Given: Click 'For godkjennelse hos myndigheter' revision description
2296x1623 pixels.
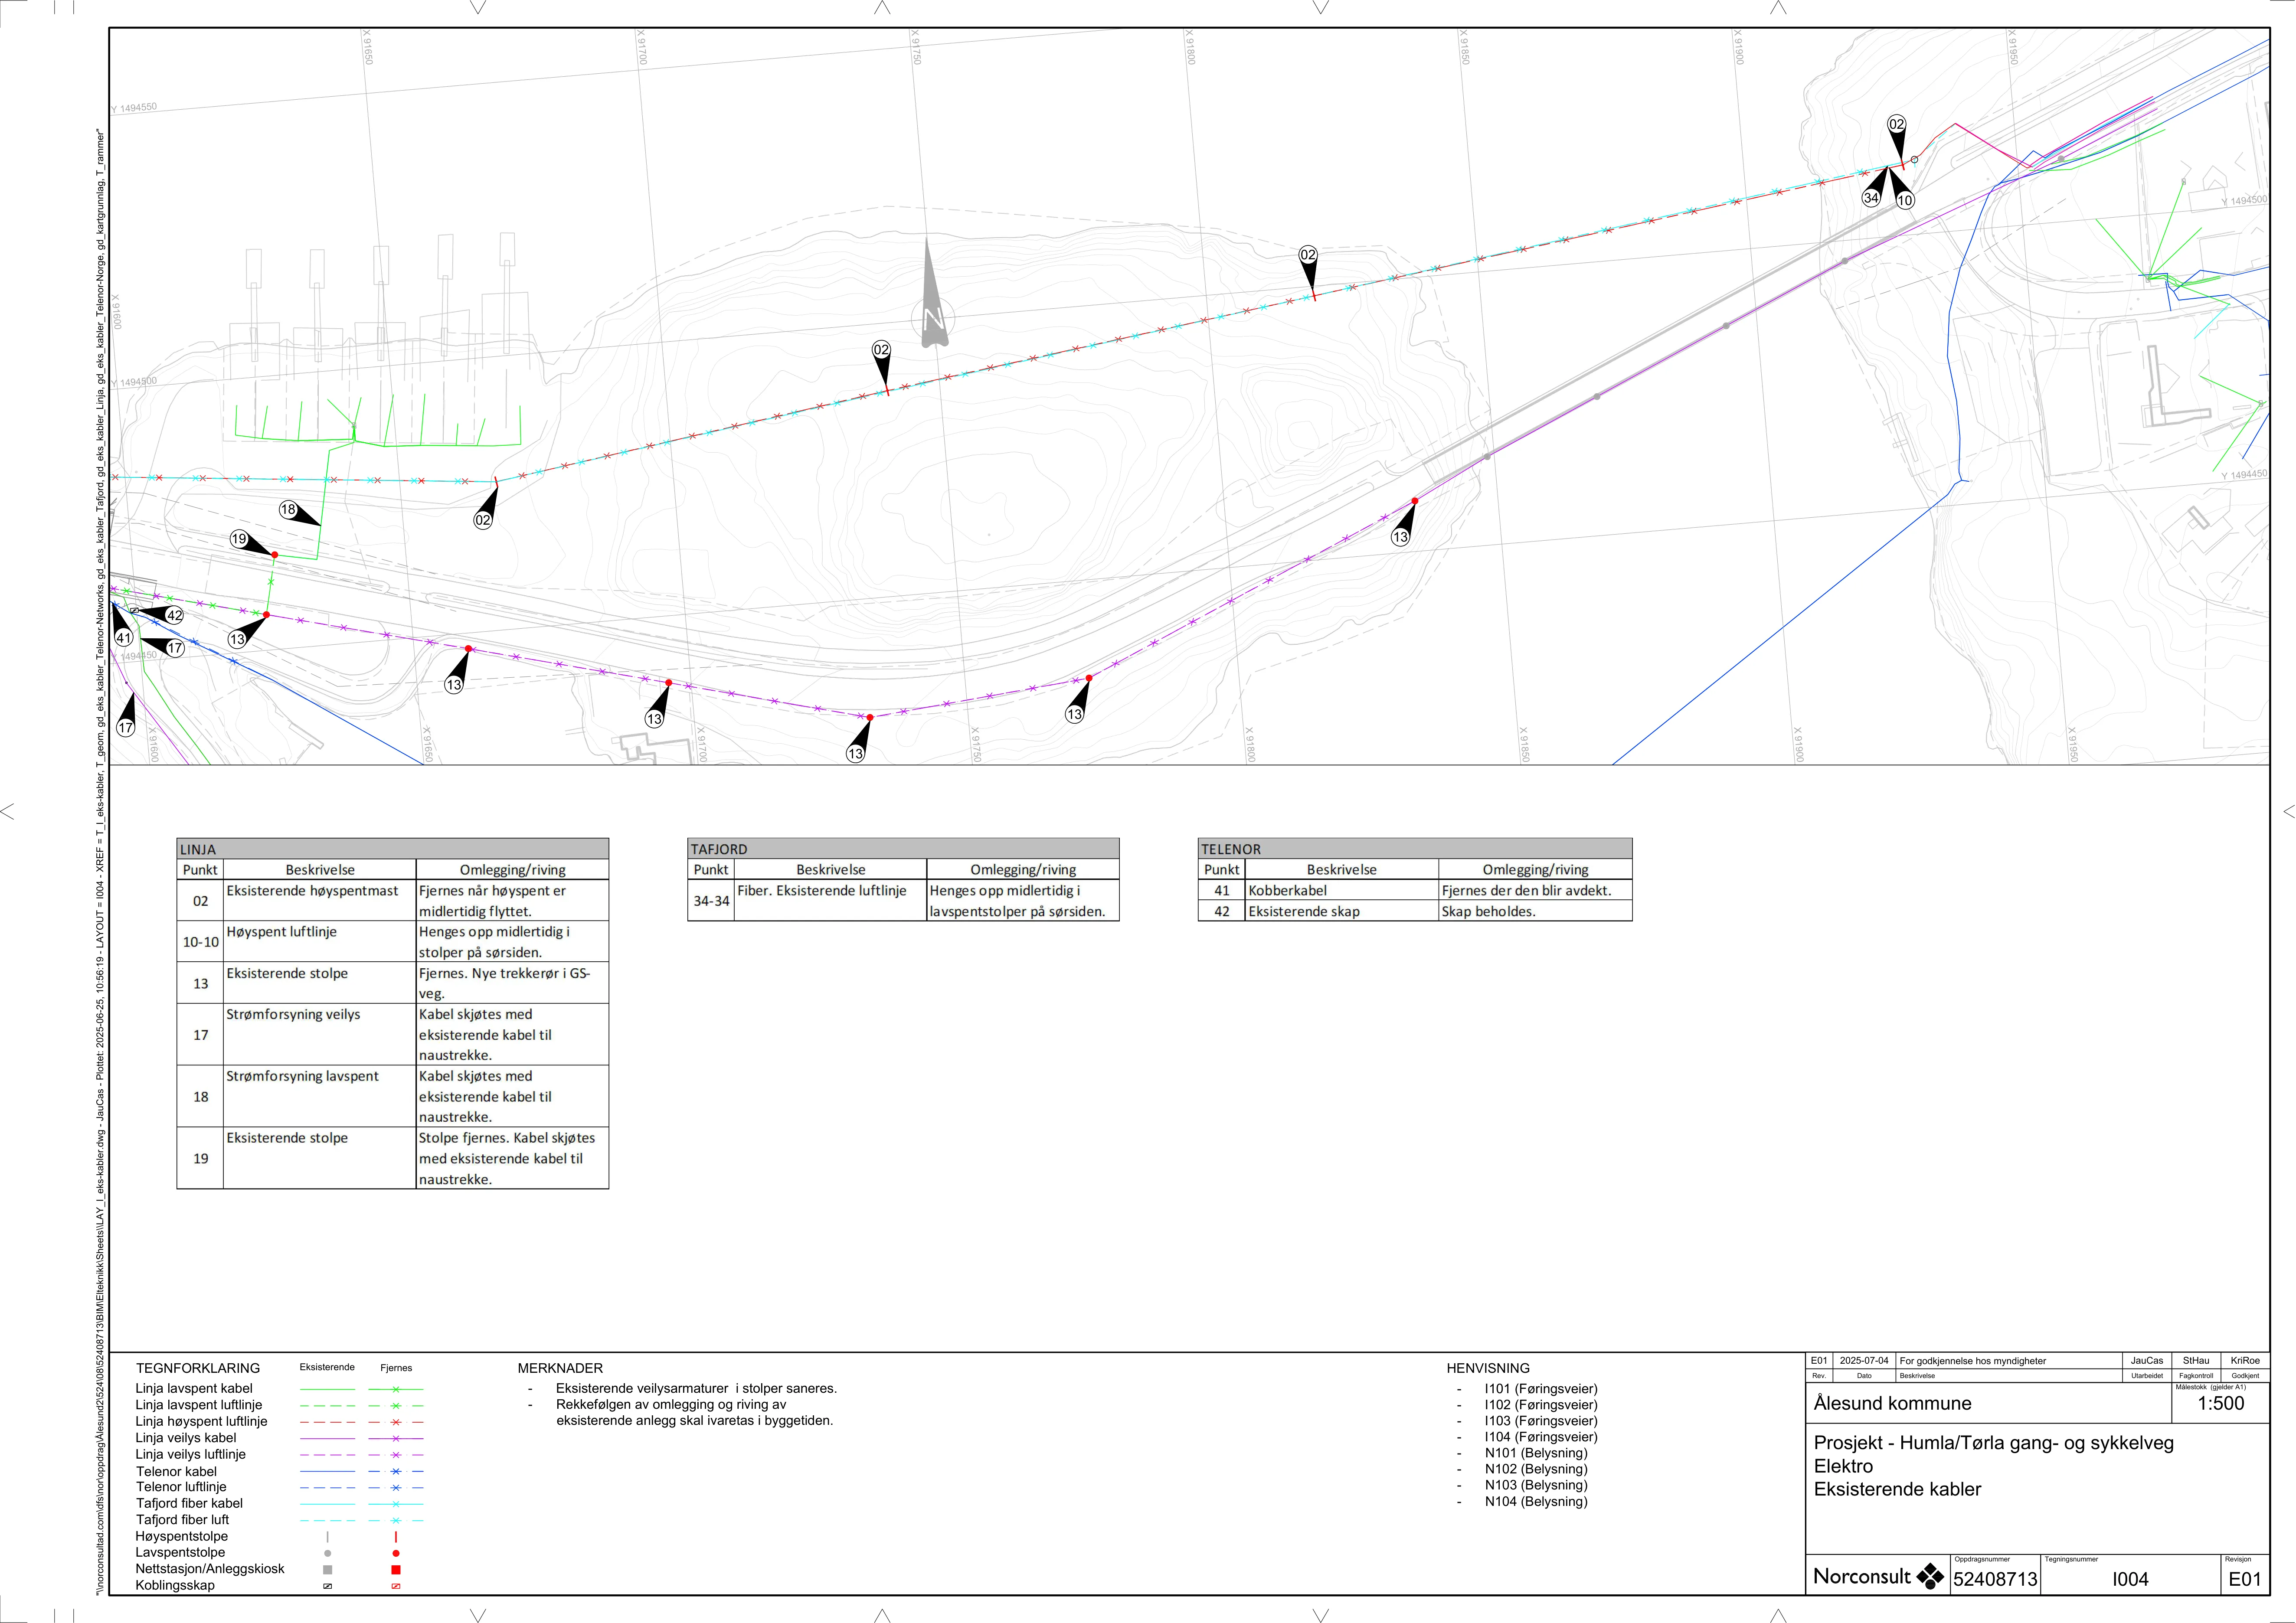Looking at the screenshot, I should tap(1973, 1361).
